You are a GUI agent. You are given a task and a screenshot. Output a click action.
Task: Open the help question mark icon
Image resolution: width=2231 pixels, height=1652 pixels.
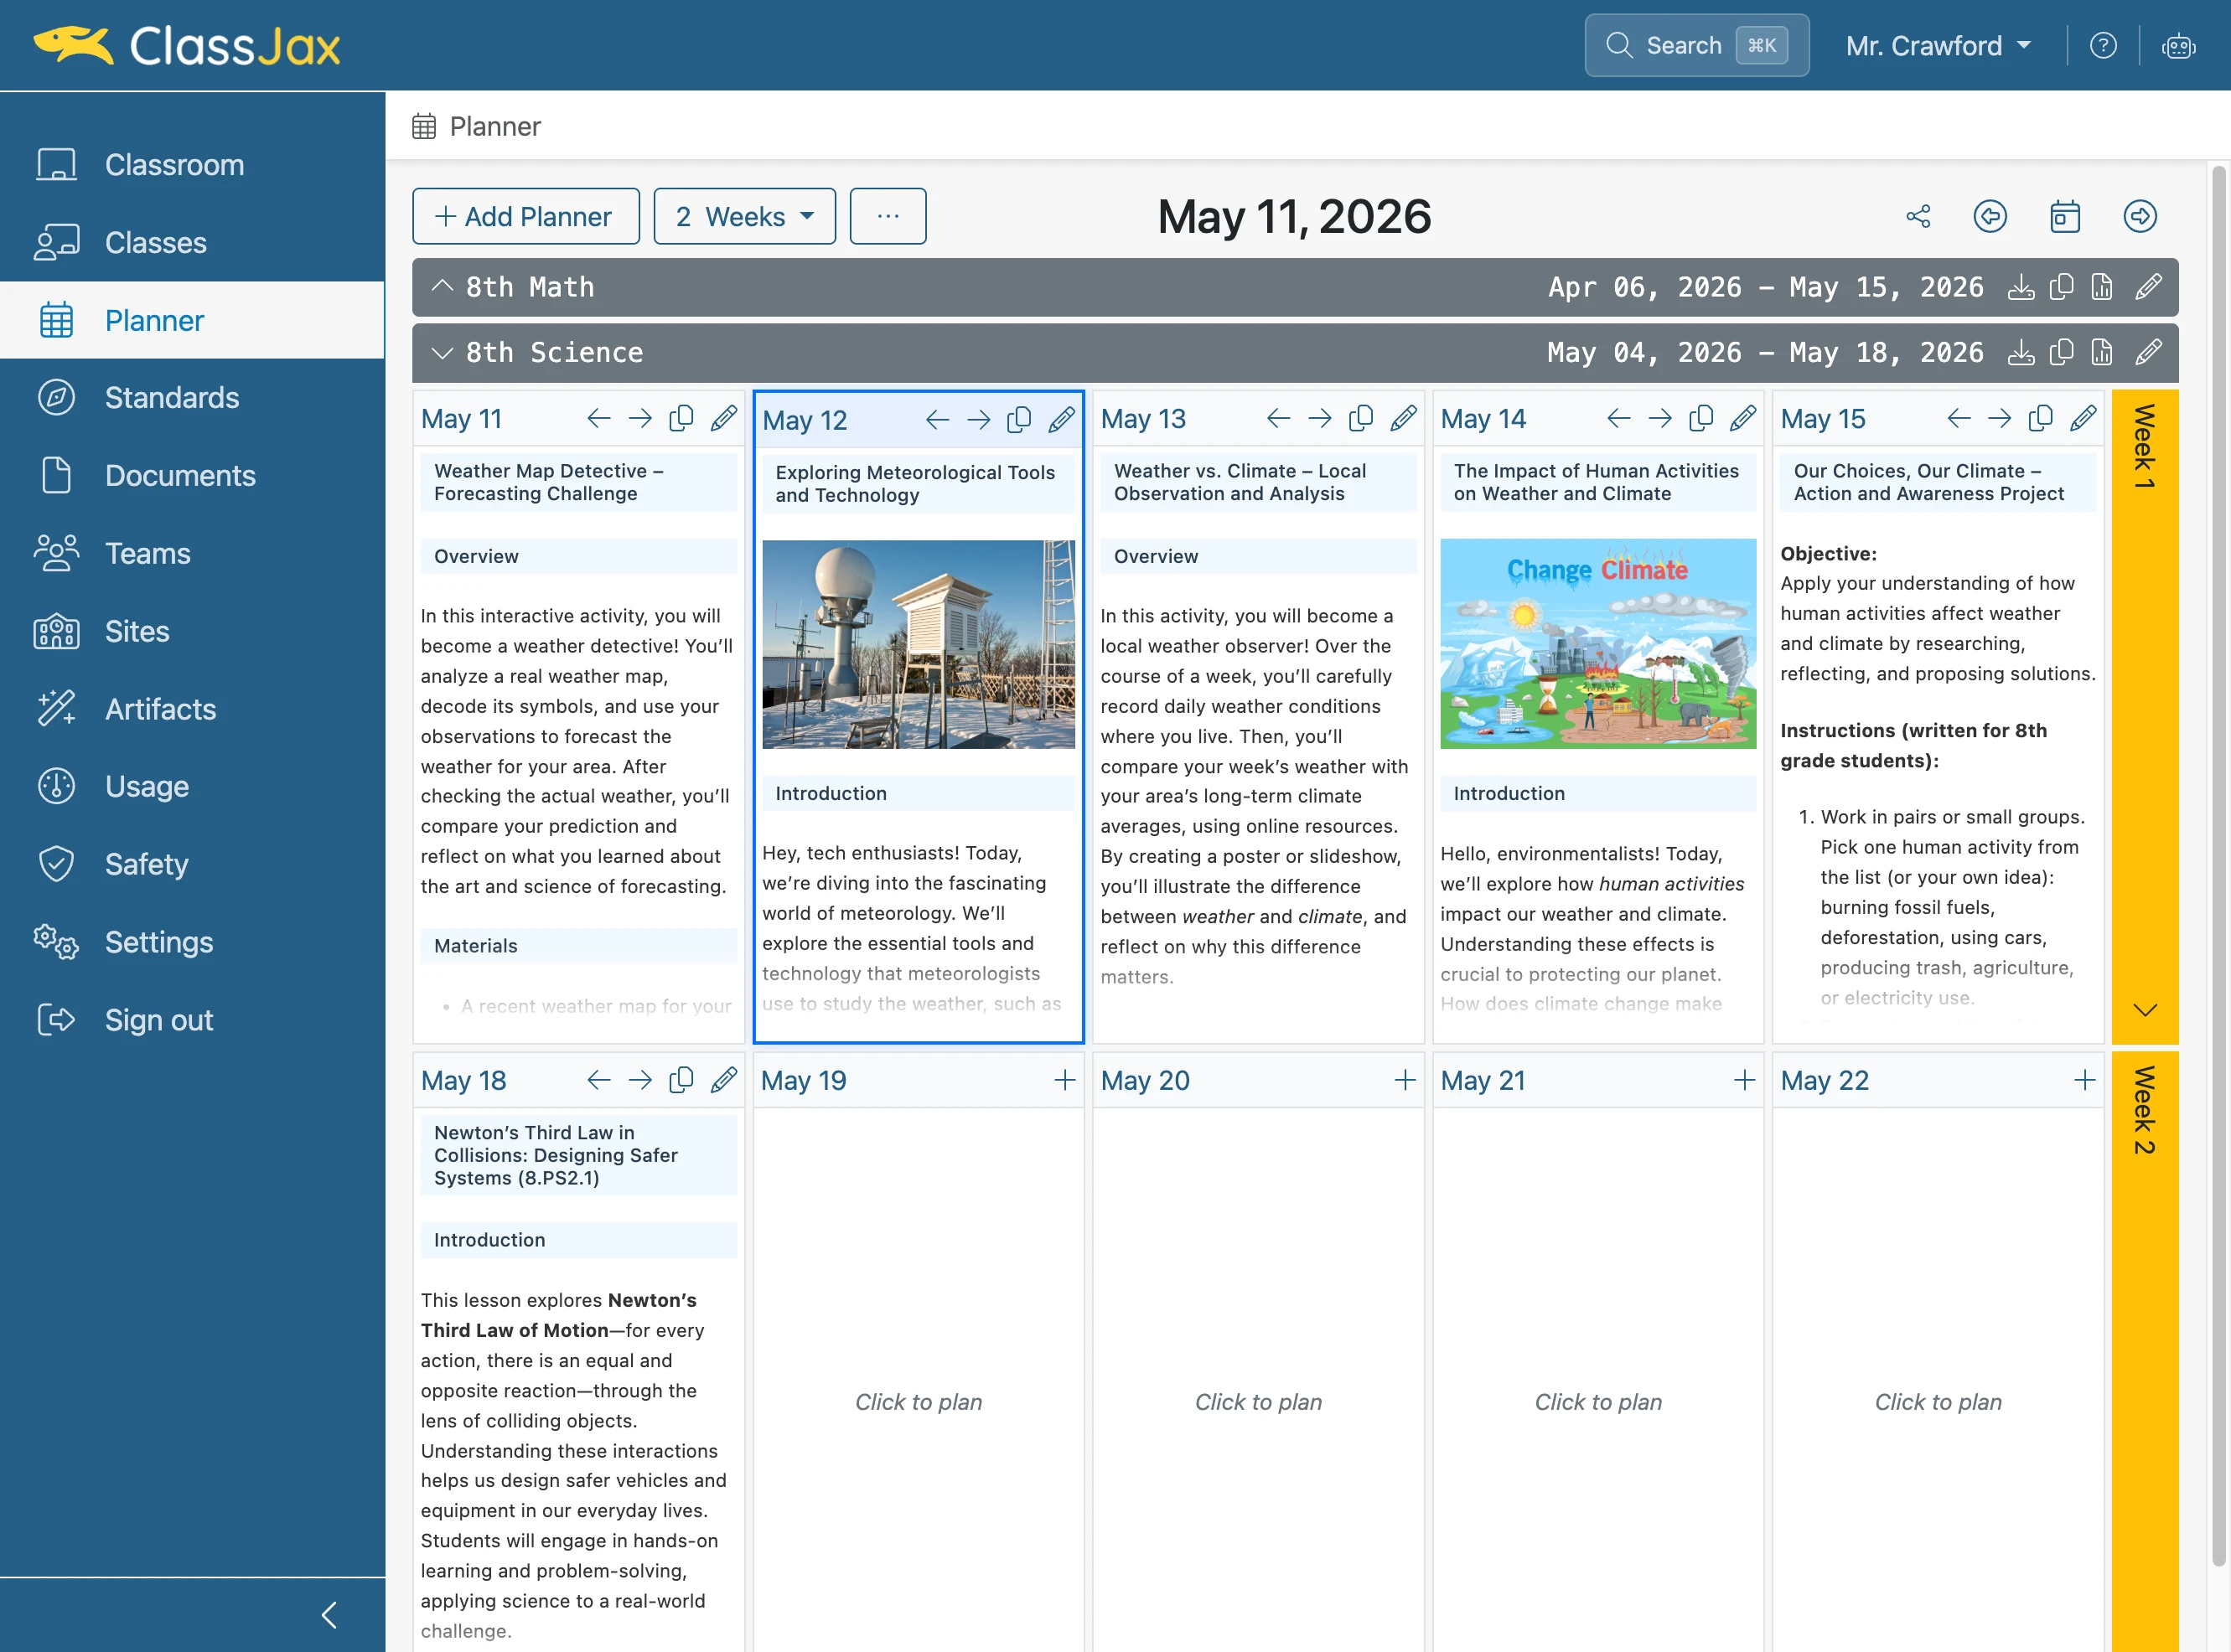click(x=2103, y=45)
